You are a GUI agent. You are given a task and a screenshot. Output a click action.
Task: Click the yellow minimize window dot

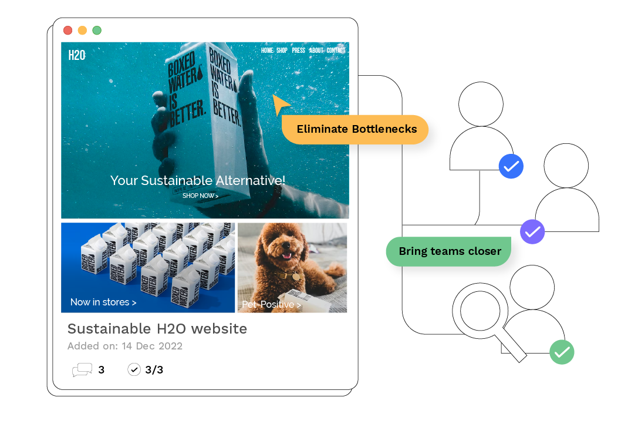[x=82, y=31]
